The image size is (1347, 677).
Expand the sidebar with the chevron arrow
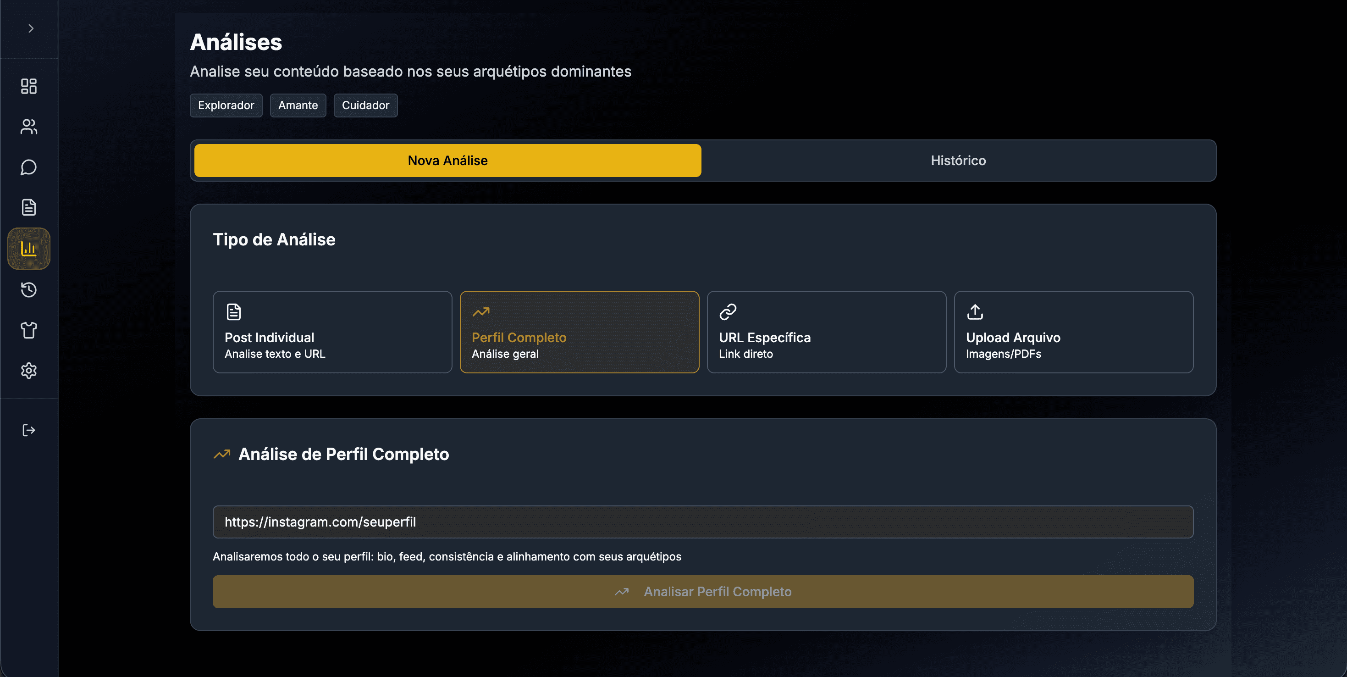pos(30,28)
